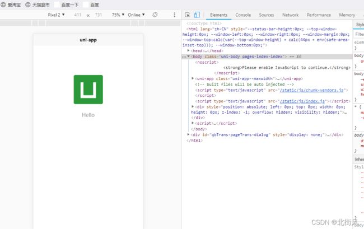The image size is (364, 229).
Task: Switch to the Console tab
Action: click(x=243, y=15)
